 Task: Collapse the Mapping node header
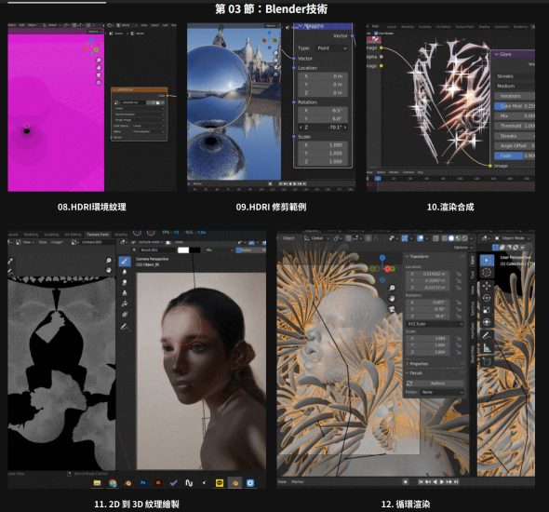300,26
